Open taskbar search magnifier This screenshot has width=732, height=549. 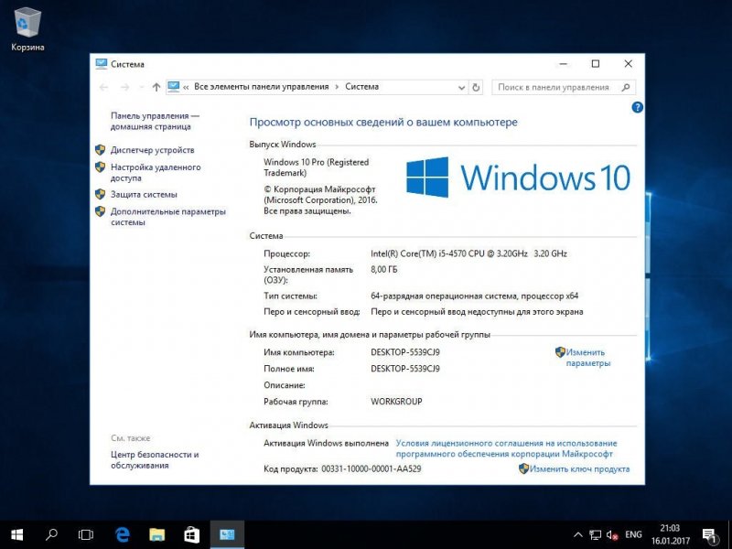point(51,534)
